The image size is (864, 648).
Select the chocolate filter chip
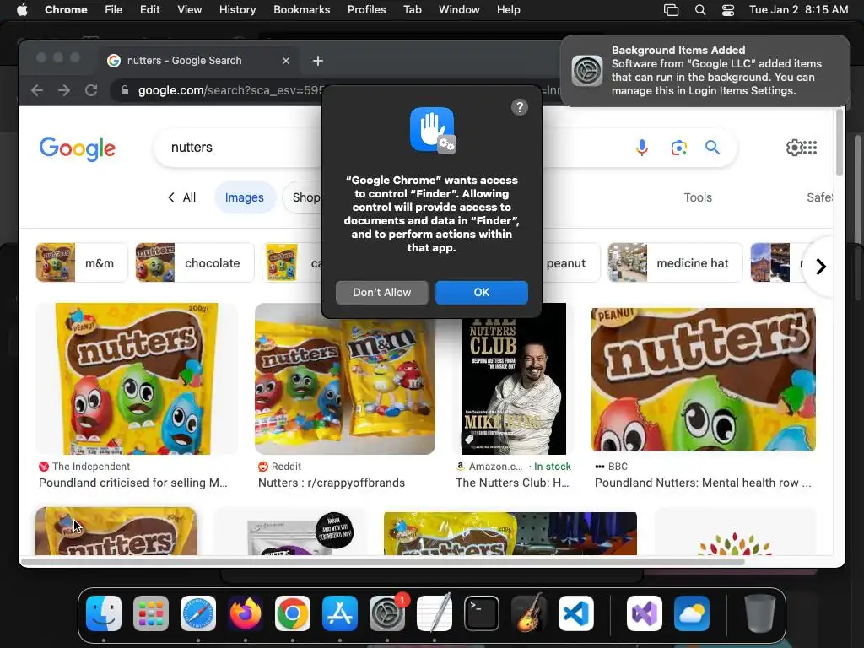(x=195, y=263)
